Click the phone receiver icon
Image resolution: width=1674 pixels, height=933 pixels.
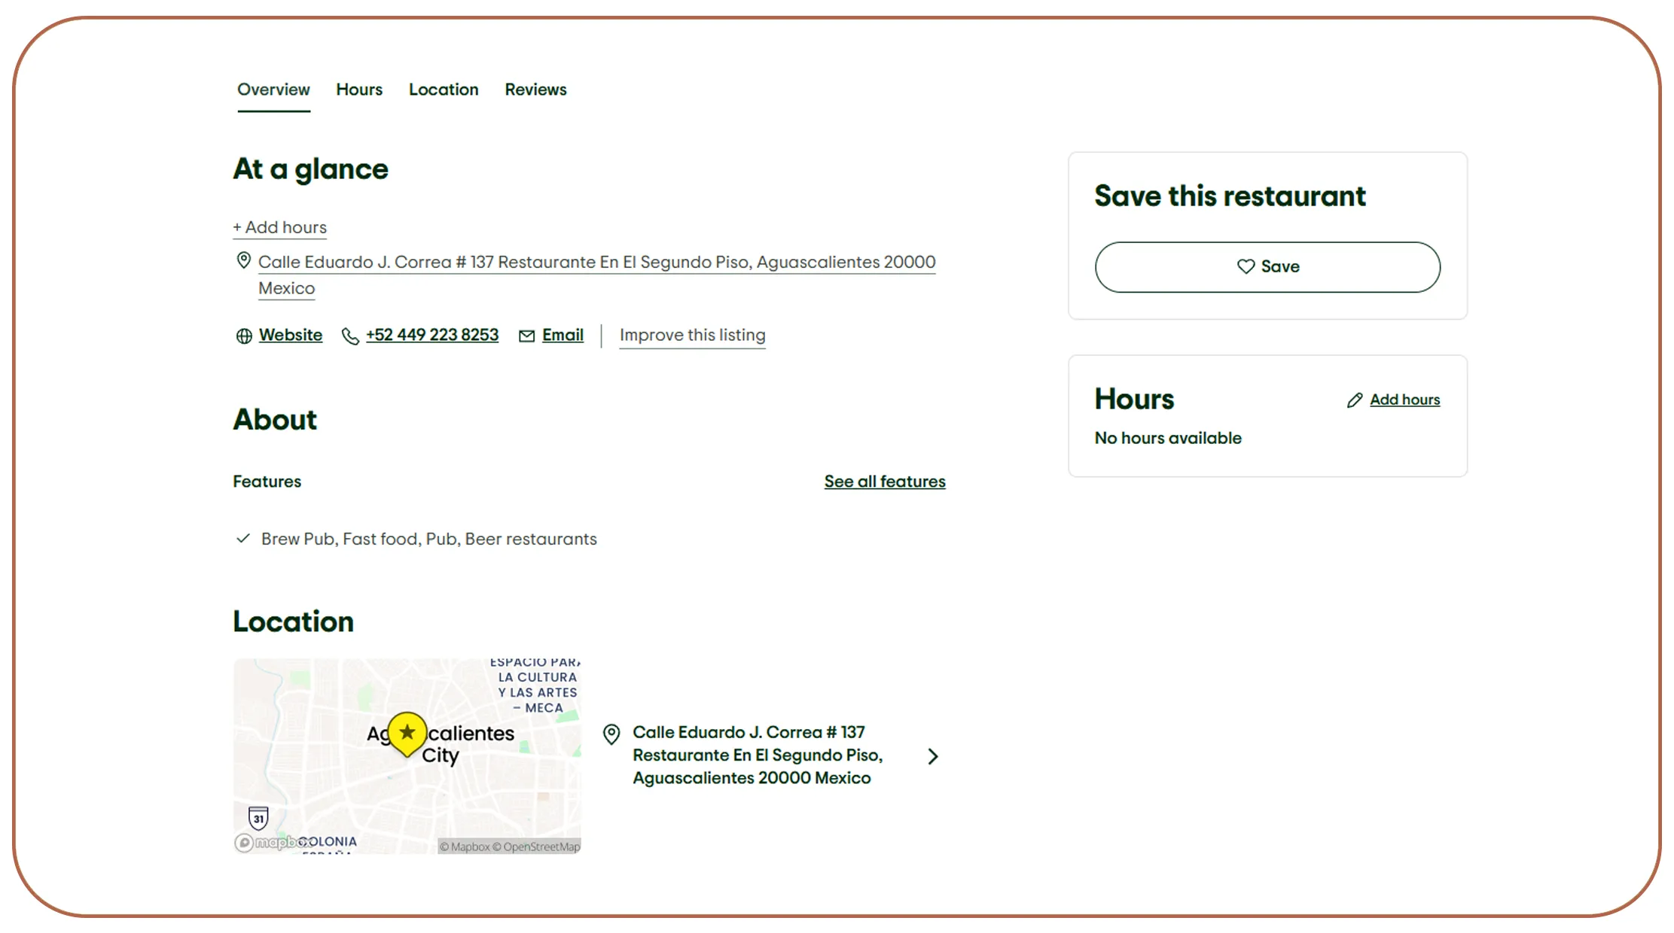(x=349, y=336)
